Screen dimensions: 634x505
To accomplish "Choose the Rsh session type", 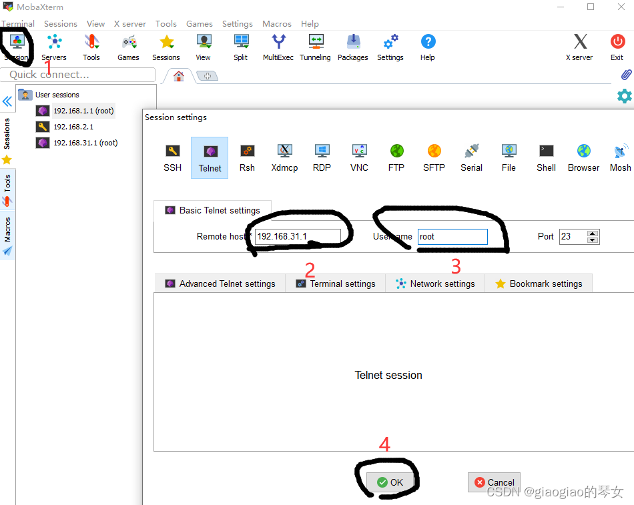I will pos(247,157).
